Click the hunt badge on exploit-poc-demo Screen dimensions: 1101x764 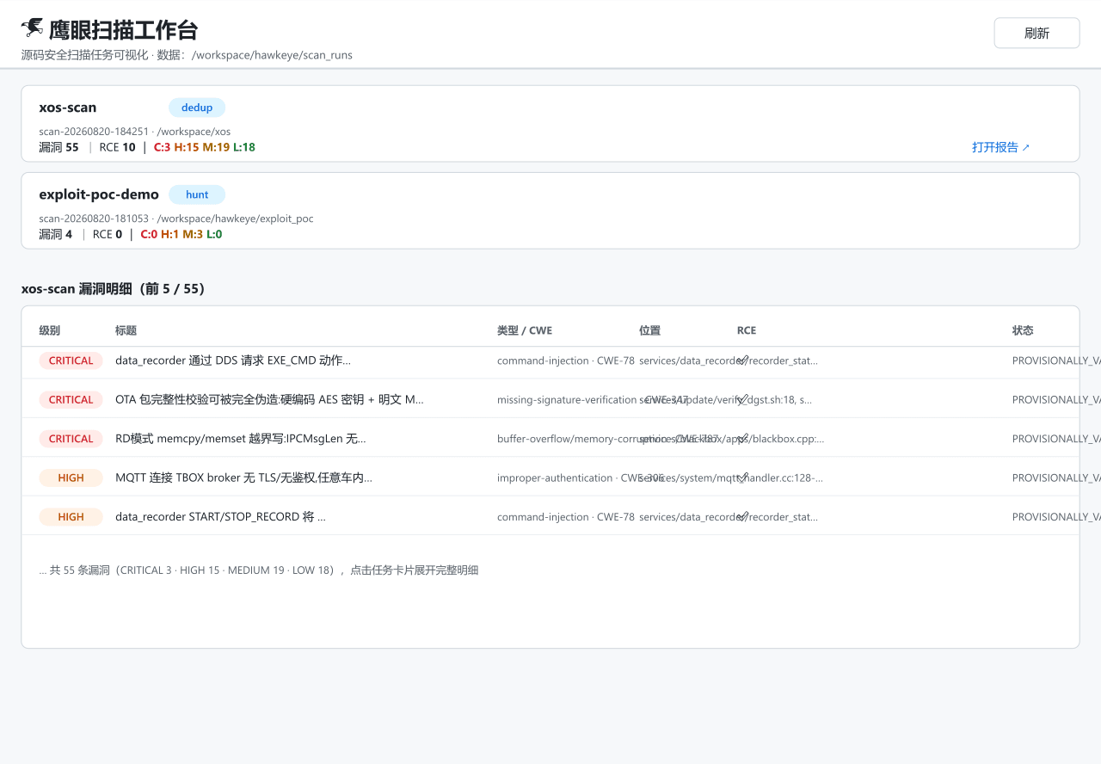pos(197,194)
